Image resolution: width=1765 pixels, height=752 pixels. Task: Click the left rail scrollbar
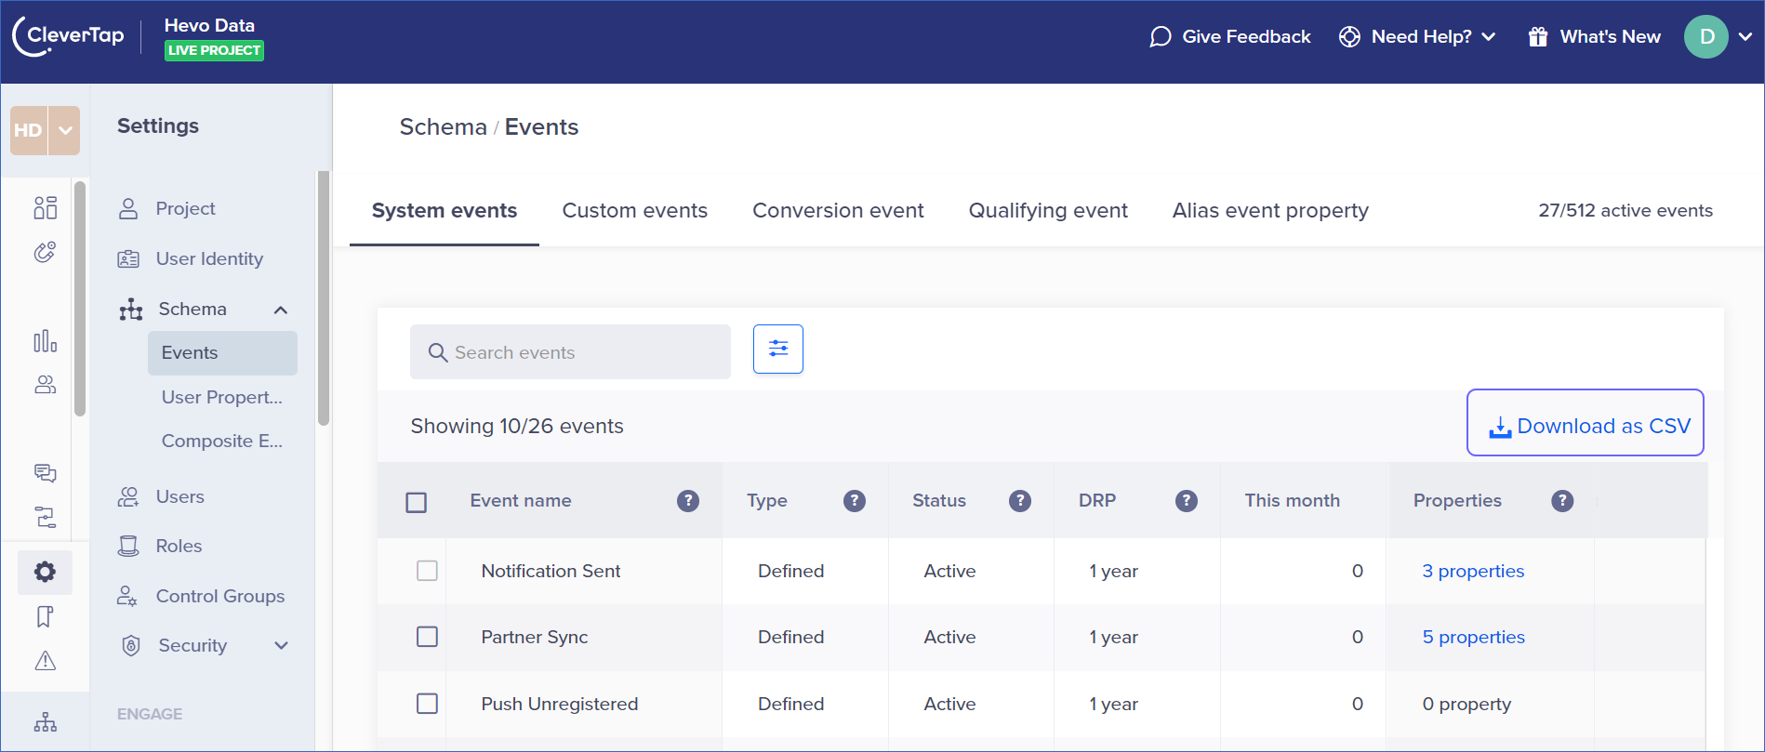click(80, 298)
